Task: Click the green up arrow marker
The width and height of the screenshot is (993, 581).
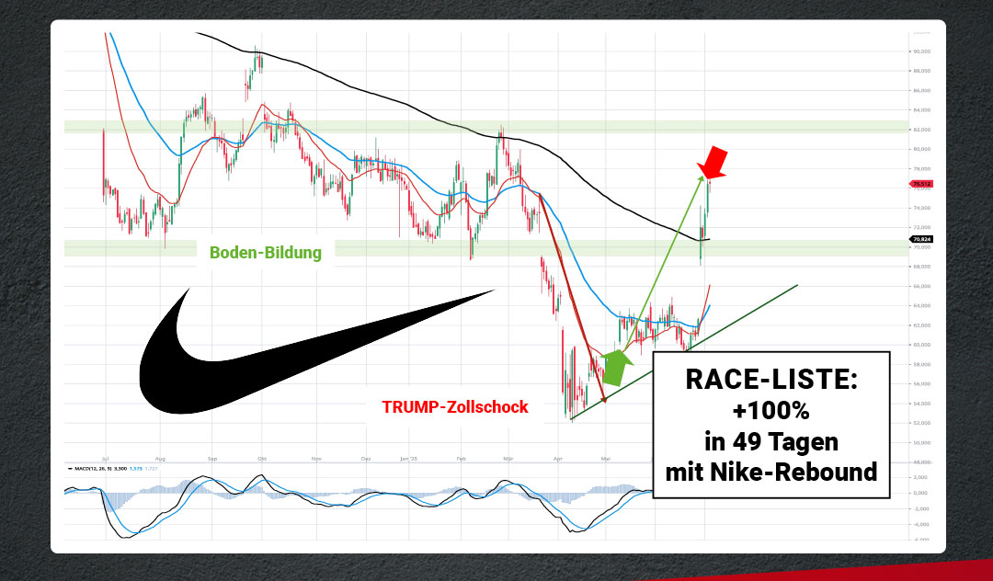Action: tap(617, 369)
